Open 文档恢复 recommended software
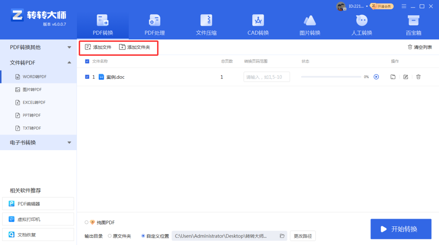Screen dimensions: 439x245 38,235
